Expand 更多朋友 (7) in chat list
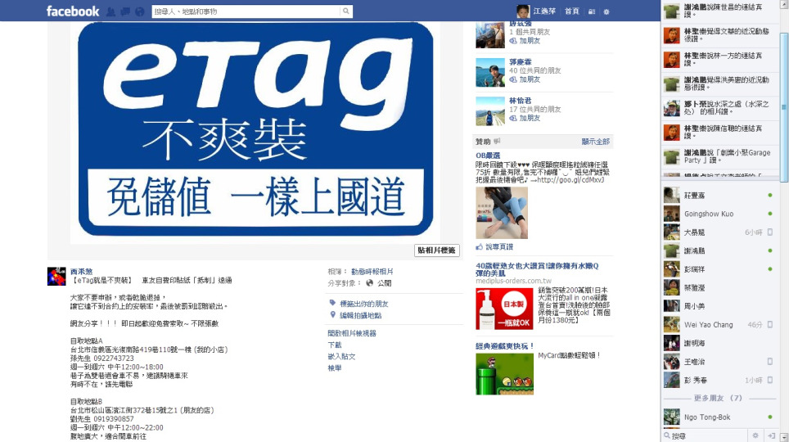The width and height of the screenshot is (789, 442). 718,398
